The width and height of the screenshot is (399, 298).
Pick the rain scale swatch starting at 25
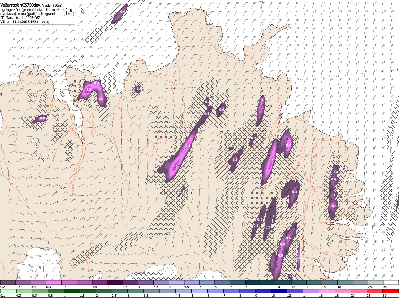pos(375,291)
